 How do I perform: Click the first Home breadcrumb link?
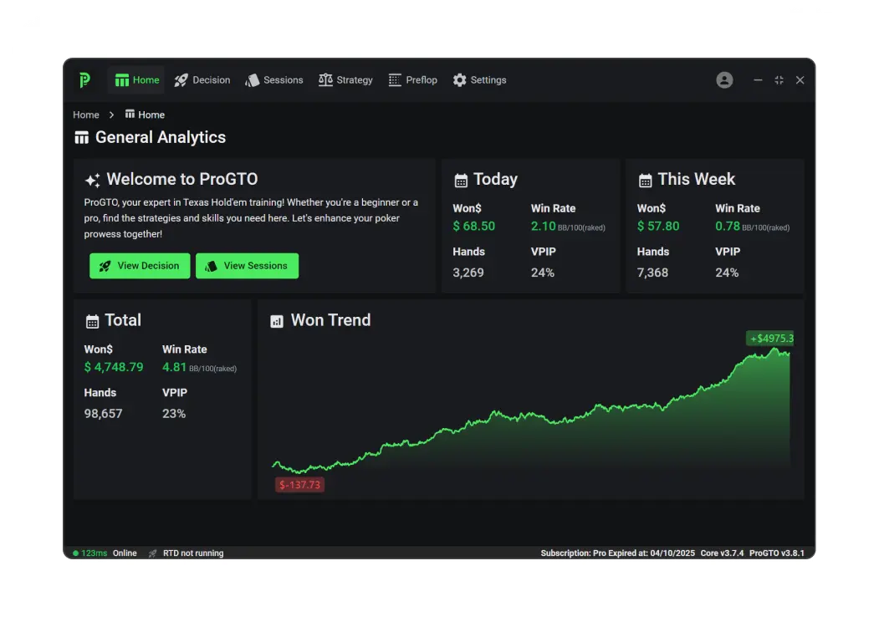click(86, 115)
